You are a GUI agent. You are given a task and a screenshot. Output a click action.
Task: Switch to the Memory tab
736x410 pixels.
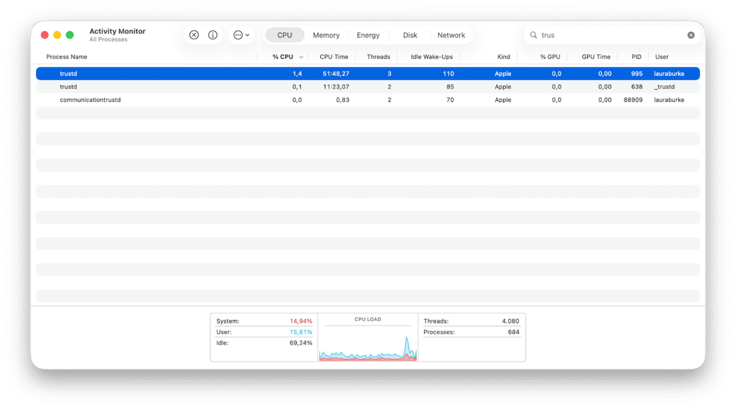pos(326,35)
